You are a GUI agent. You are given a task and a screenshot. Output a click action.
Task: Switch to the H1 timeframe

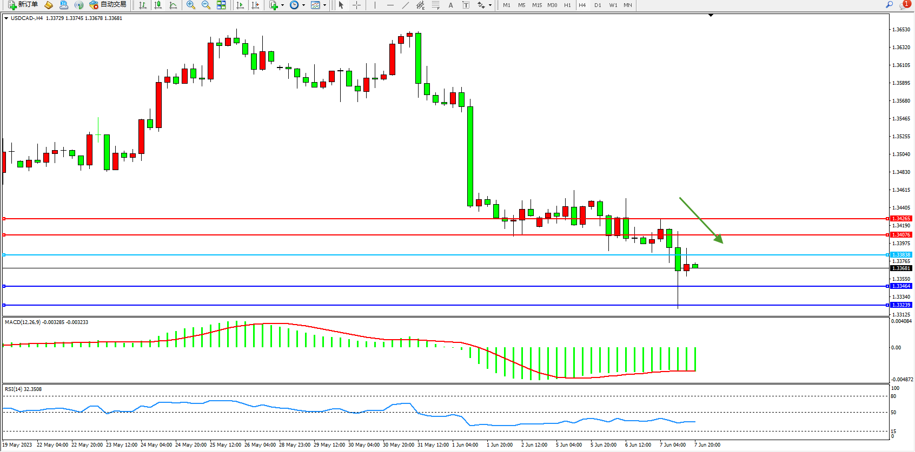pos(567,5)
